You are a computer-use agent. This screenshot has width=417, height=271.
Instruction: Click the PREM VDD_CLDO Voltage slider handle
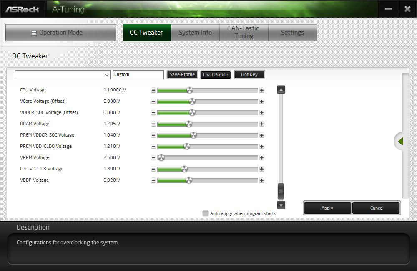(187, 147)
